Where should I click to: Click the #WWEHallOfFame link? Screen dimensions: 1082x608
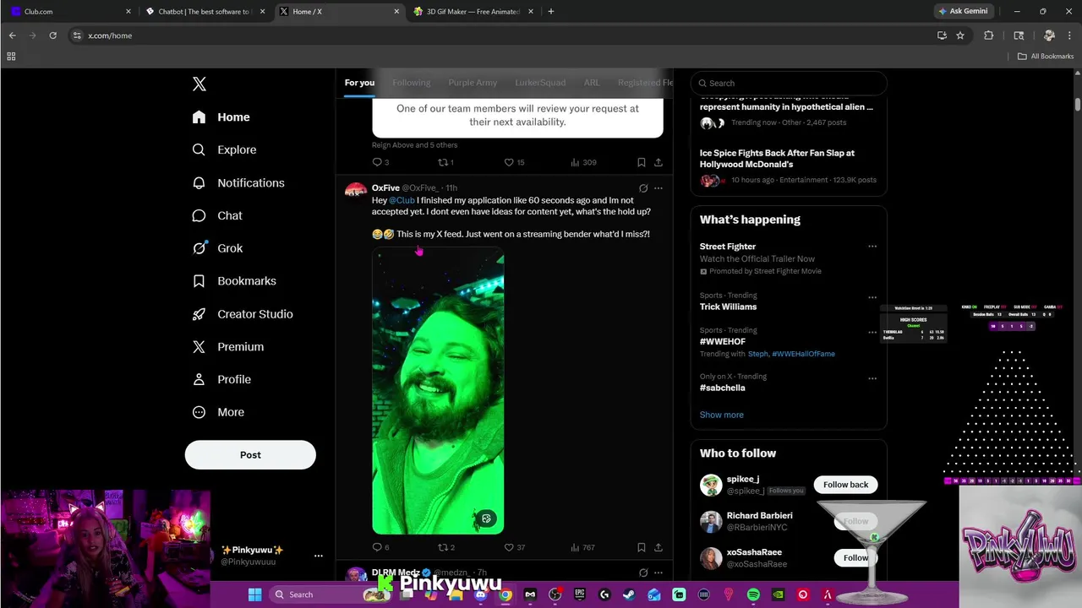tap(803, 354)
